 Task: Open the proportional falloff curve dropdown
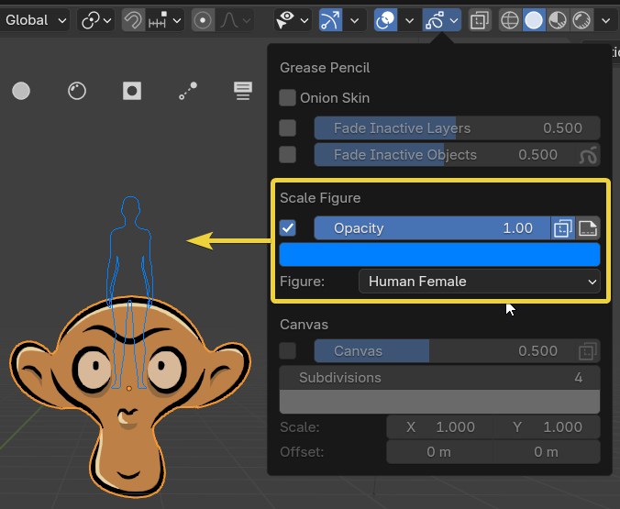pos(236,20)
